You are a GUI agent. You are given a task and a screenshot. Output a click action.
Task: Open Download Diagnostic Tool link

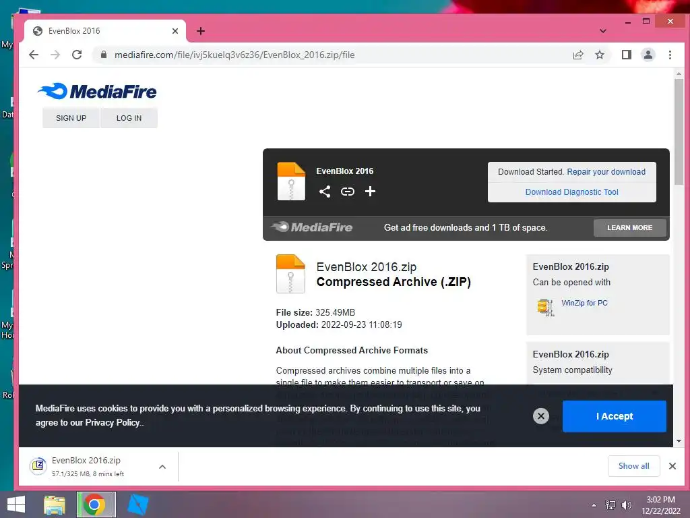pyautogui.click(x=571, y=192)
